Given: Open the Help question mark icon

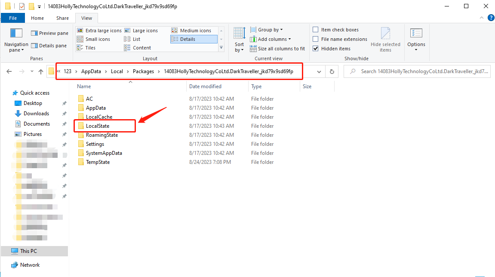Looking at the screenshot, I should tap(491, 18).
